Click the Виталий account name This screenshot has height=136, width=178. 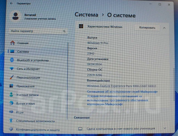tap(30, 15)
